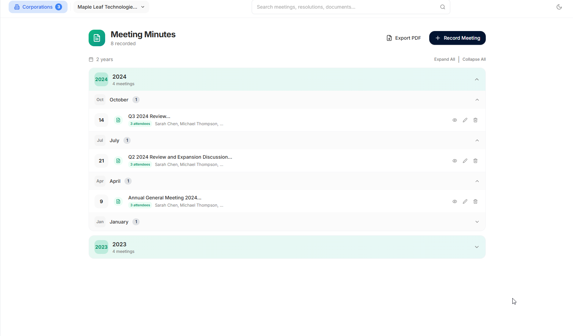Delete the Q2 2024 Review and Expansion meeting

475,161
